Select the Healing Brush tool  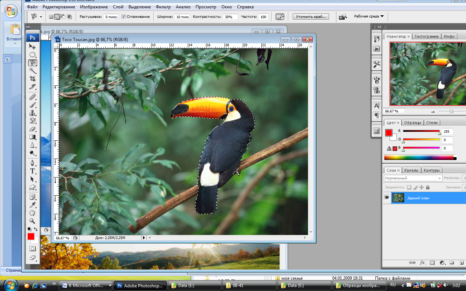coord(32,97)
